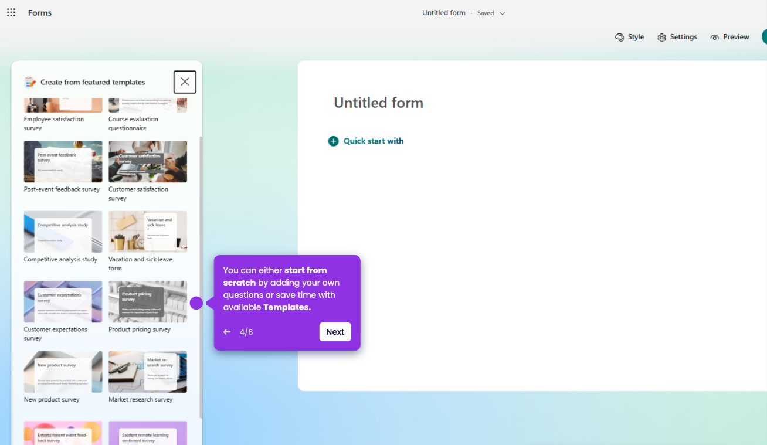Expand the Untitled form saved dropdown chevron
Image resolution: width=767 pixels, height=445 pixels.
(502, 13)
